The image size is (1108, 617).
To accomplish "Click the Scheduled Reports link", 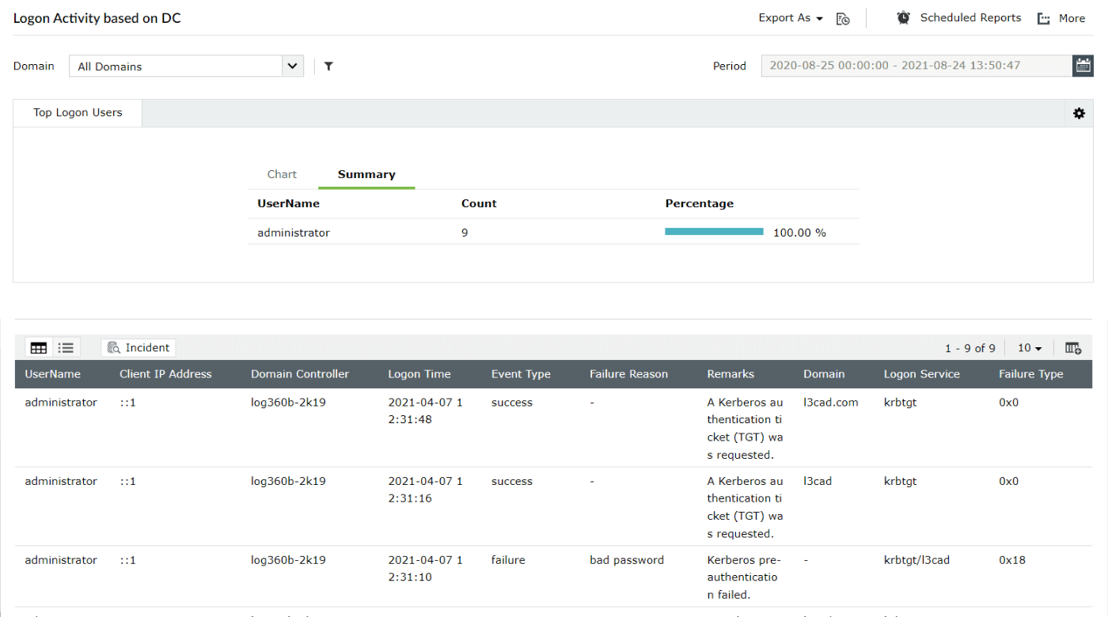I will [970, 17].
